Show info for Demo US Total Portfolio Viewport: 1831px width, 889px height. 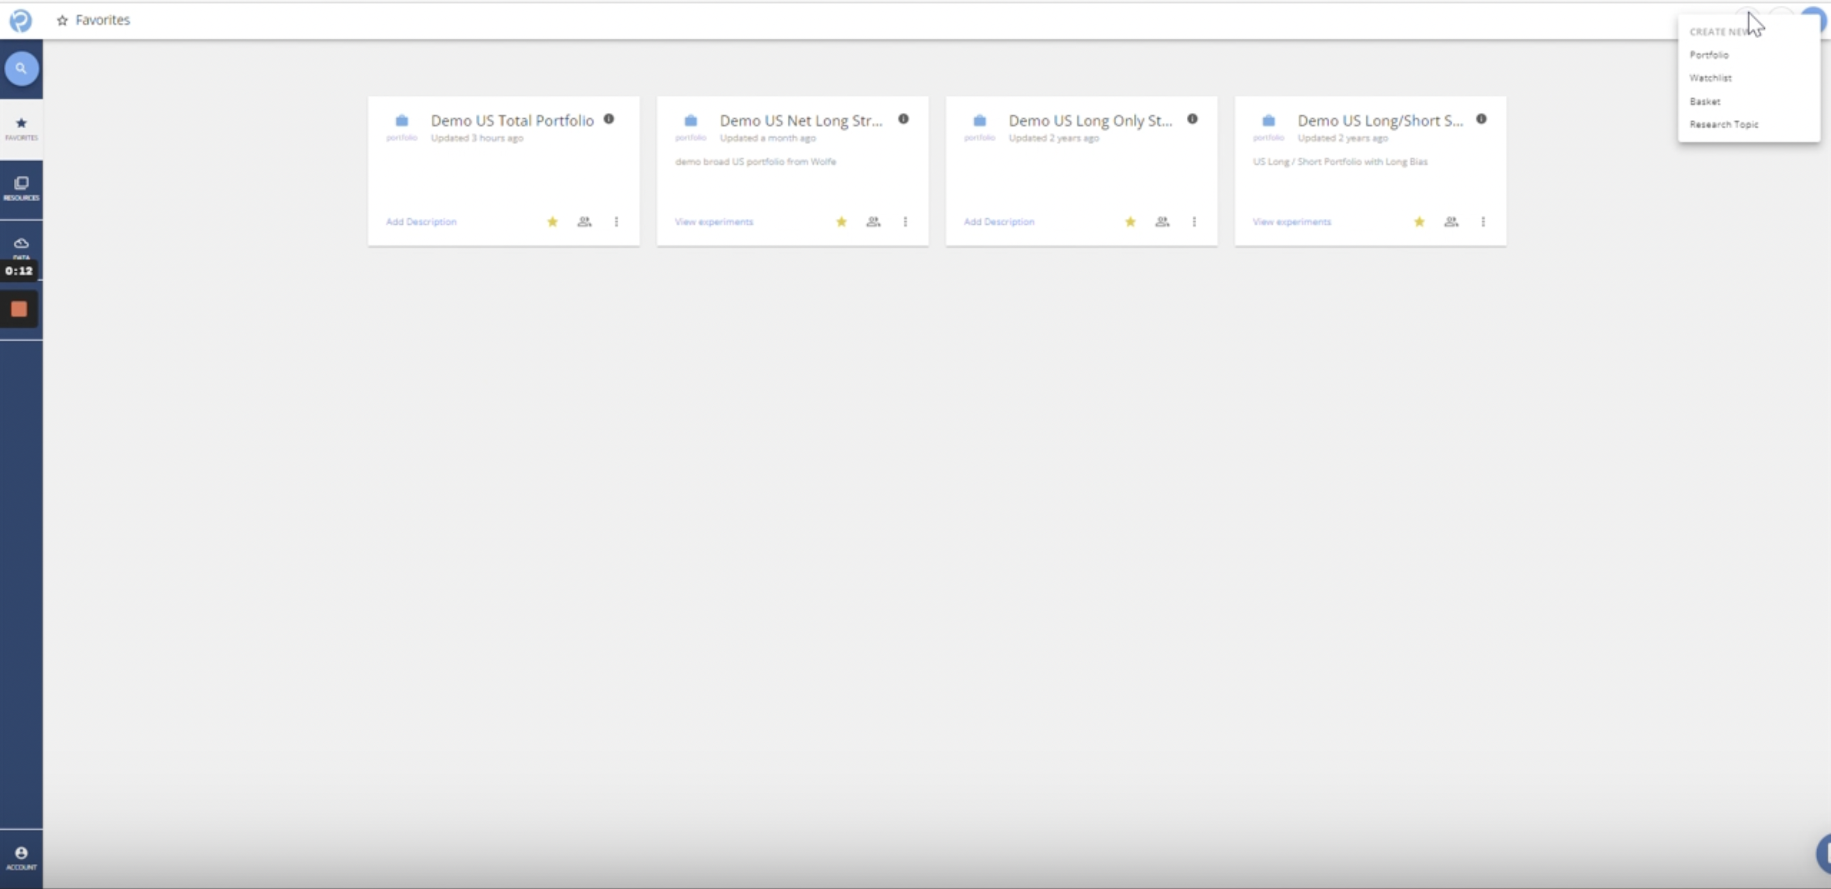coord(609,119)
